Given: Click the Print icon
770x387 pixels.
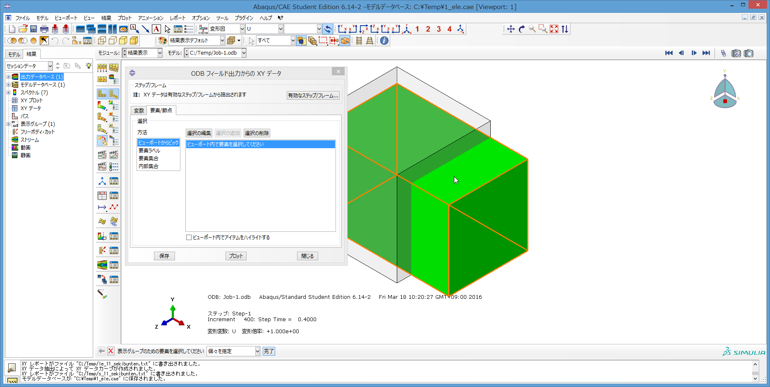Looking at the screenshot, I should [x=44, y=29].
